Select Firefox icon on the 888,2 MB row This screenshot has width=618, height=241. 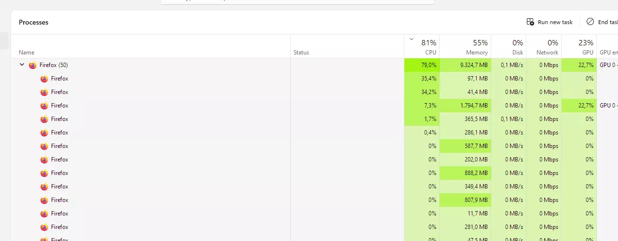tap(44, 173)
